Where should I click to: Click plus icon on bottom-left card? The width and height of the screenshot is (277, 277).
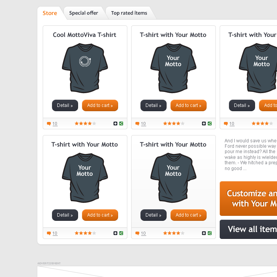(x=115, y=233)
